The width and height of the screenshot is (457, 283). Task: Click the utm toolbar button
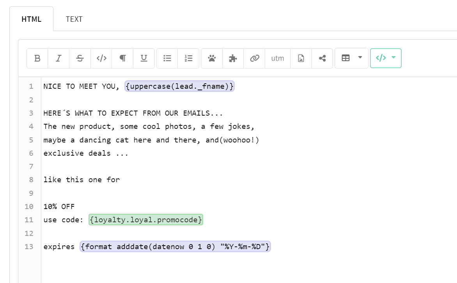click(x=278, y=58)
